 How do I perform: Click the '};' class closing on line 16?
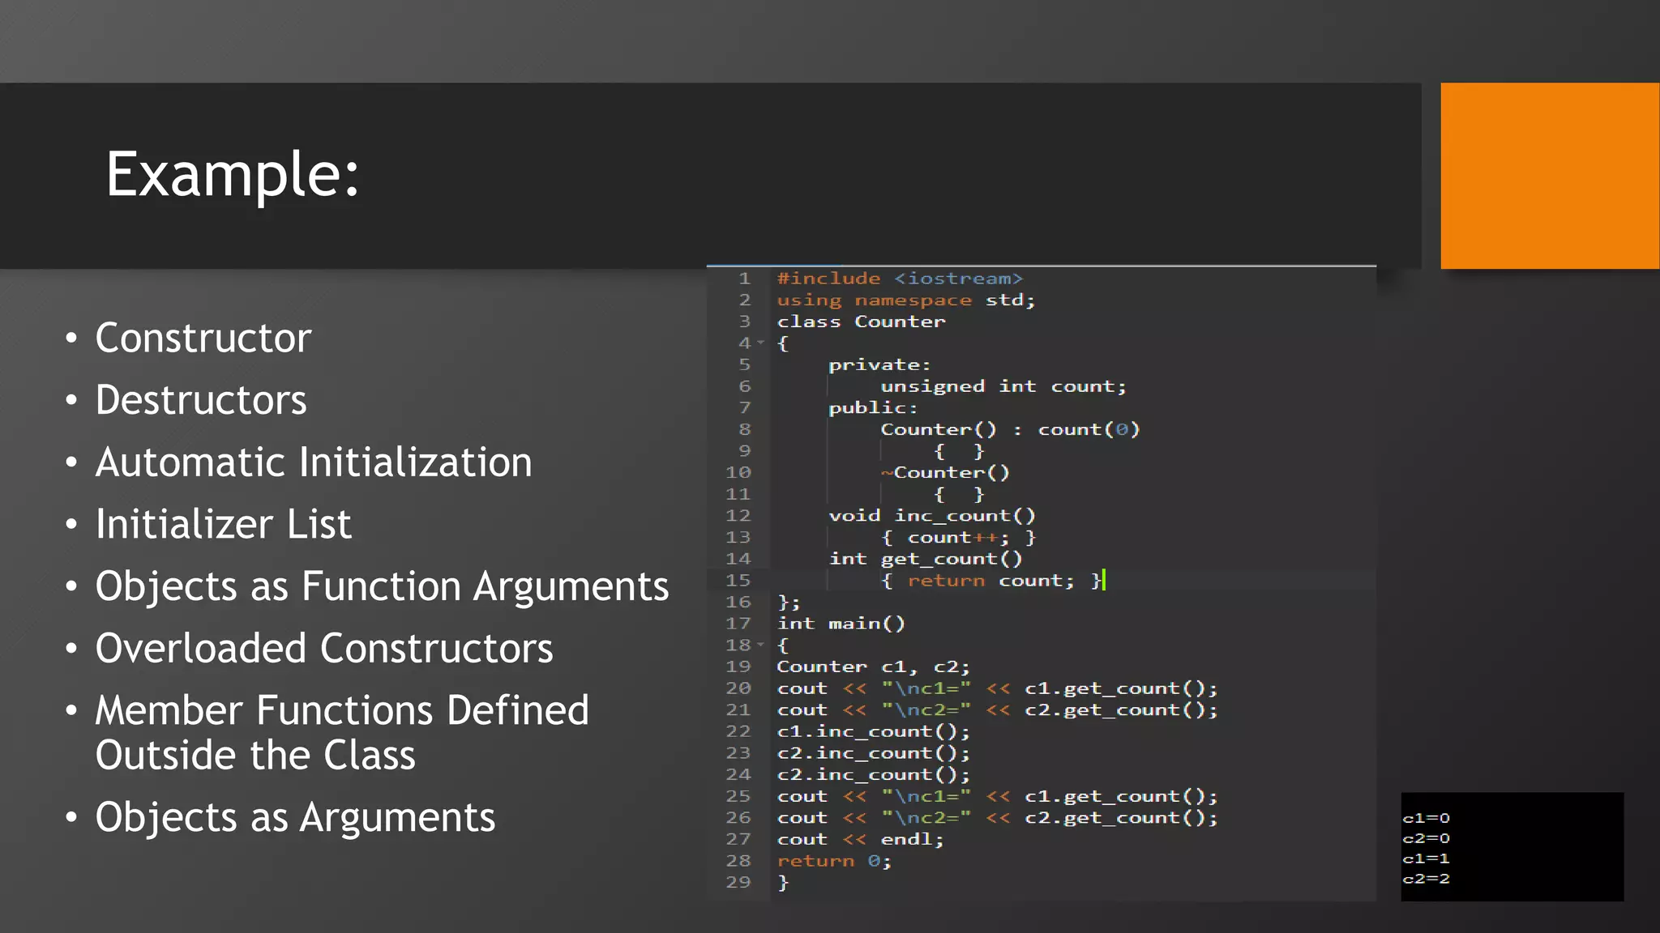789,603
